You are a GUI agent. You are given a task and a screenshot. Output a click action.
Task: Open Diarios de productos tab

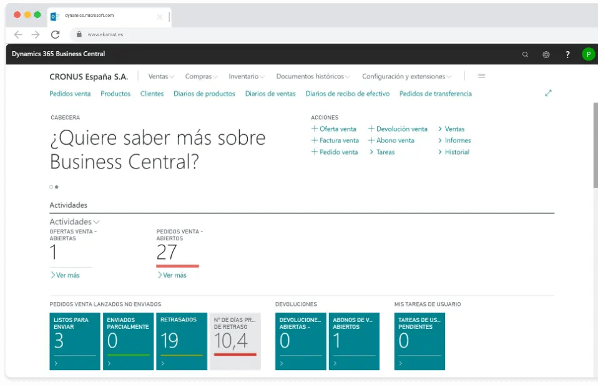click(204, 94)
